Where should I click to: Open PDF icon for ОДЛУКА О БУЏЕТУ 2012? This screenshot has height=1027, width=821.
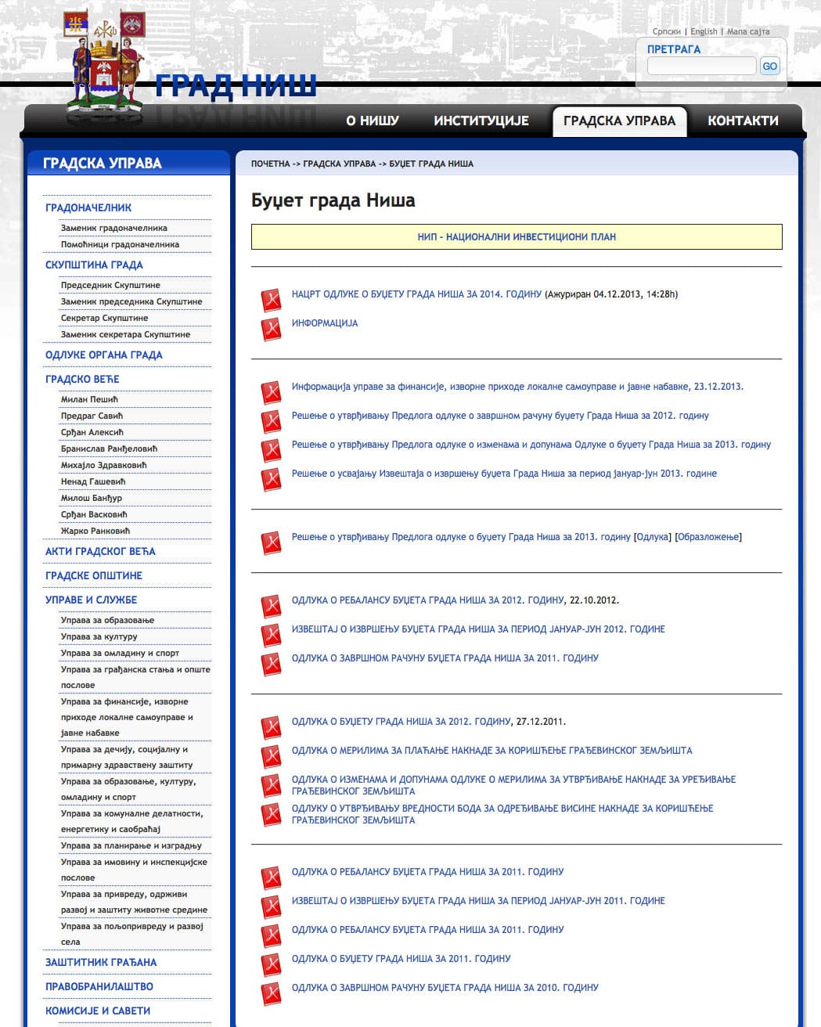[271, 727]
